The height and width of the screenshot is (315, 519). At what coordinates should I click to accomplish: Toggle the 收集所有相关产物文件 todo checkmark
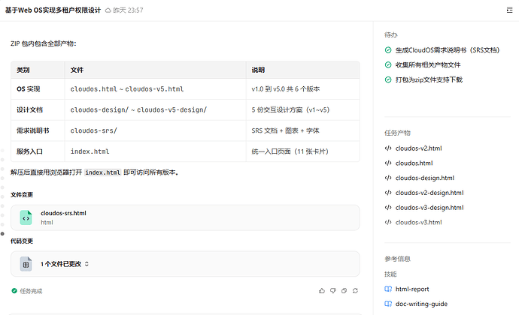coord(388,64)
